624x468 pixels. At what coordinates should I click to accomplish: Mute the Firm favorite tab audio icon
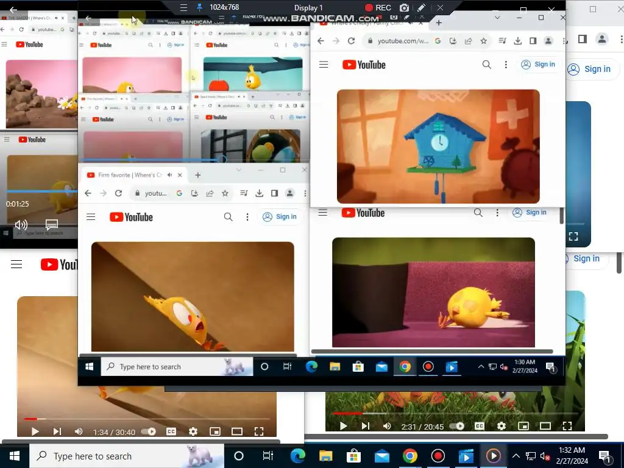(170, 175)
